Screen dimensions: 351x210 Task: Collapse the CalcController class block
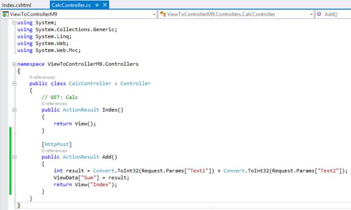14,84
